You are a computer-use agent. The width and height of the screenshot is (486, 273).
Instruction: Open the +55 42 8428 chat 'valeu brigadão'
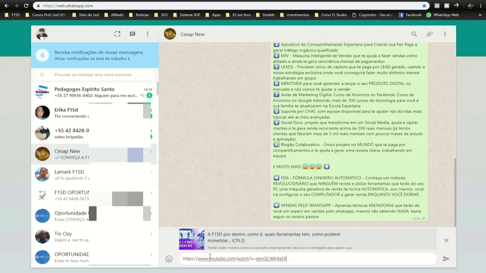94,133
